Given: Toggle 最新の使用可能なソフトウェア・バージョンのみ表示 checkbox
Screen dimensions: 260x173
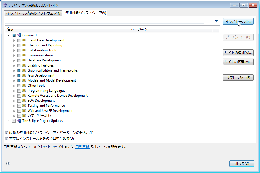Looking at the screenshot, I should point(6,133).
